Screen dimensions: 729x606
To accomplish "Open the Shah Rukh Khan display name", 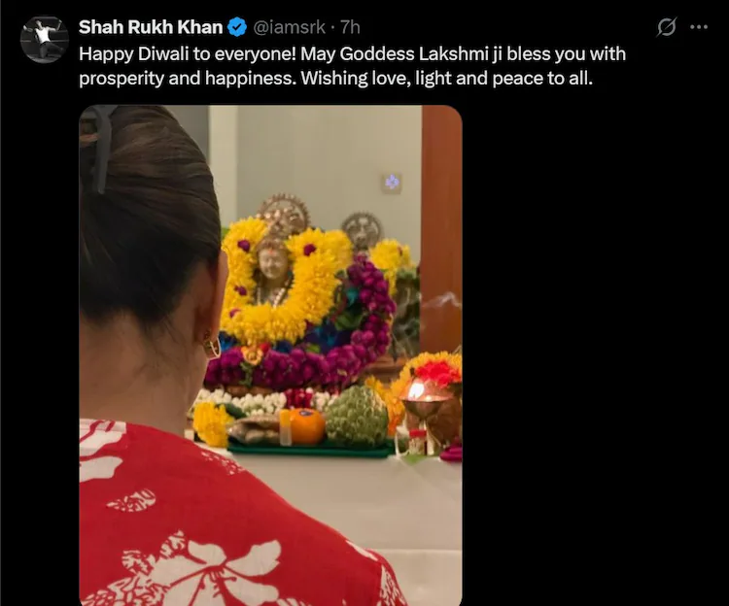I will 151,27.
